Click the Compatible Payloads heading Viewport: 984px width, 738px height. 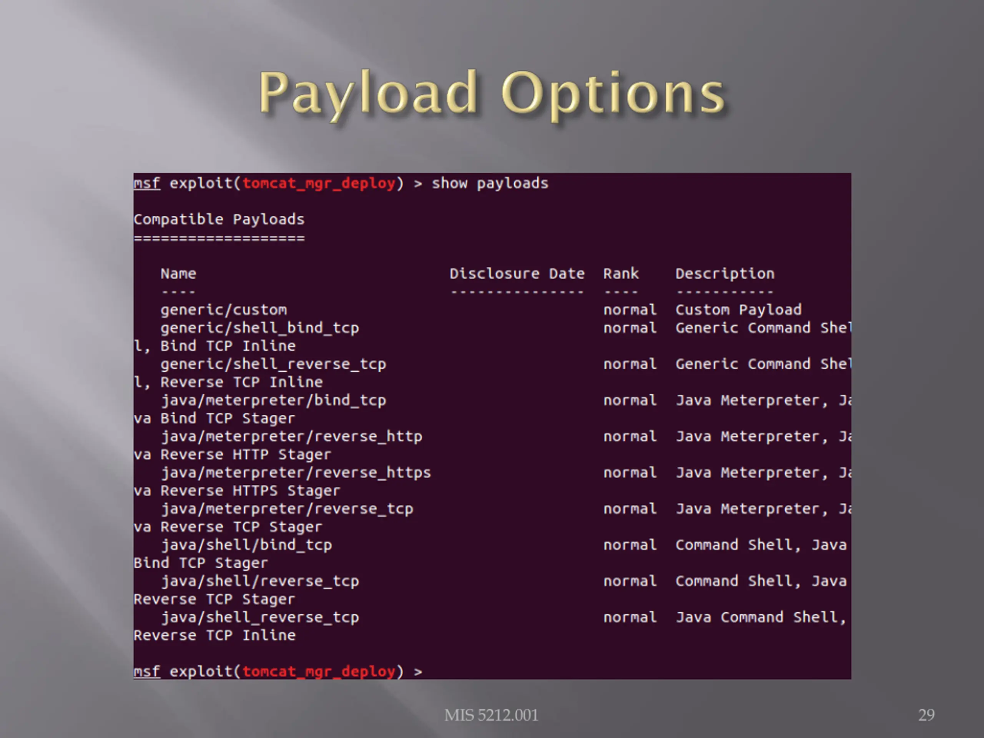point(219,219)
